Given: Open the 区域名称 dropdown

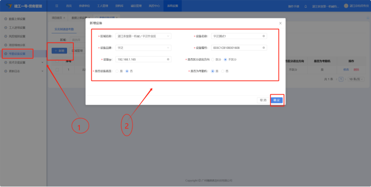Looking at the screenshot, I should (143, 36).
